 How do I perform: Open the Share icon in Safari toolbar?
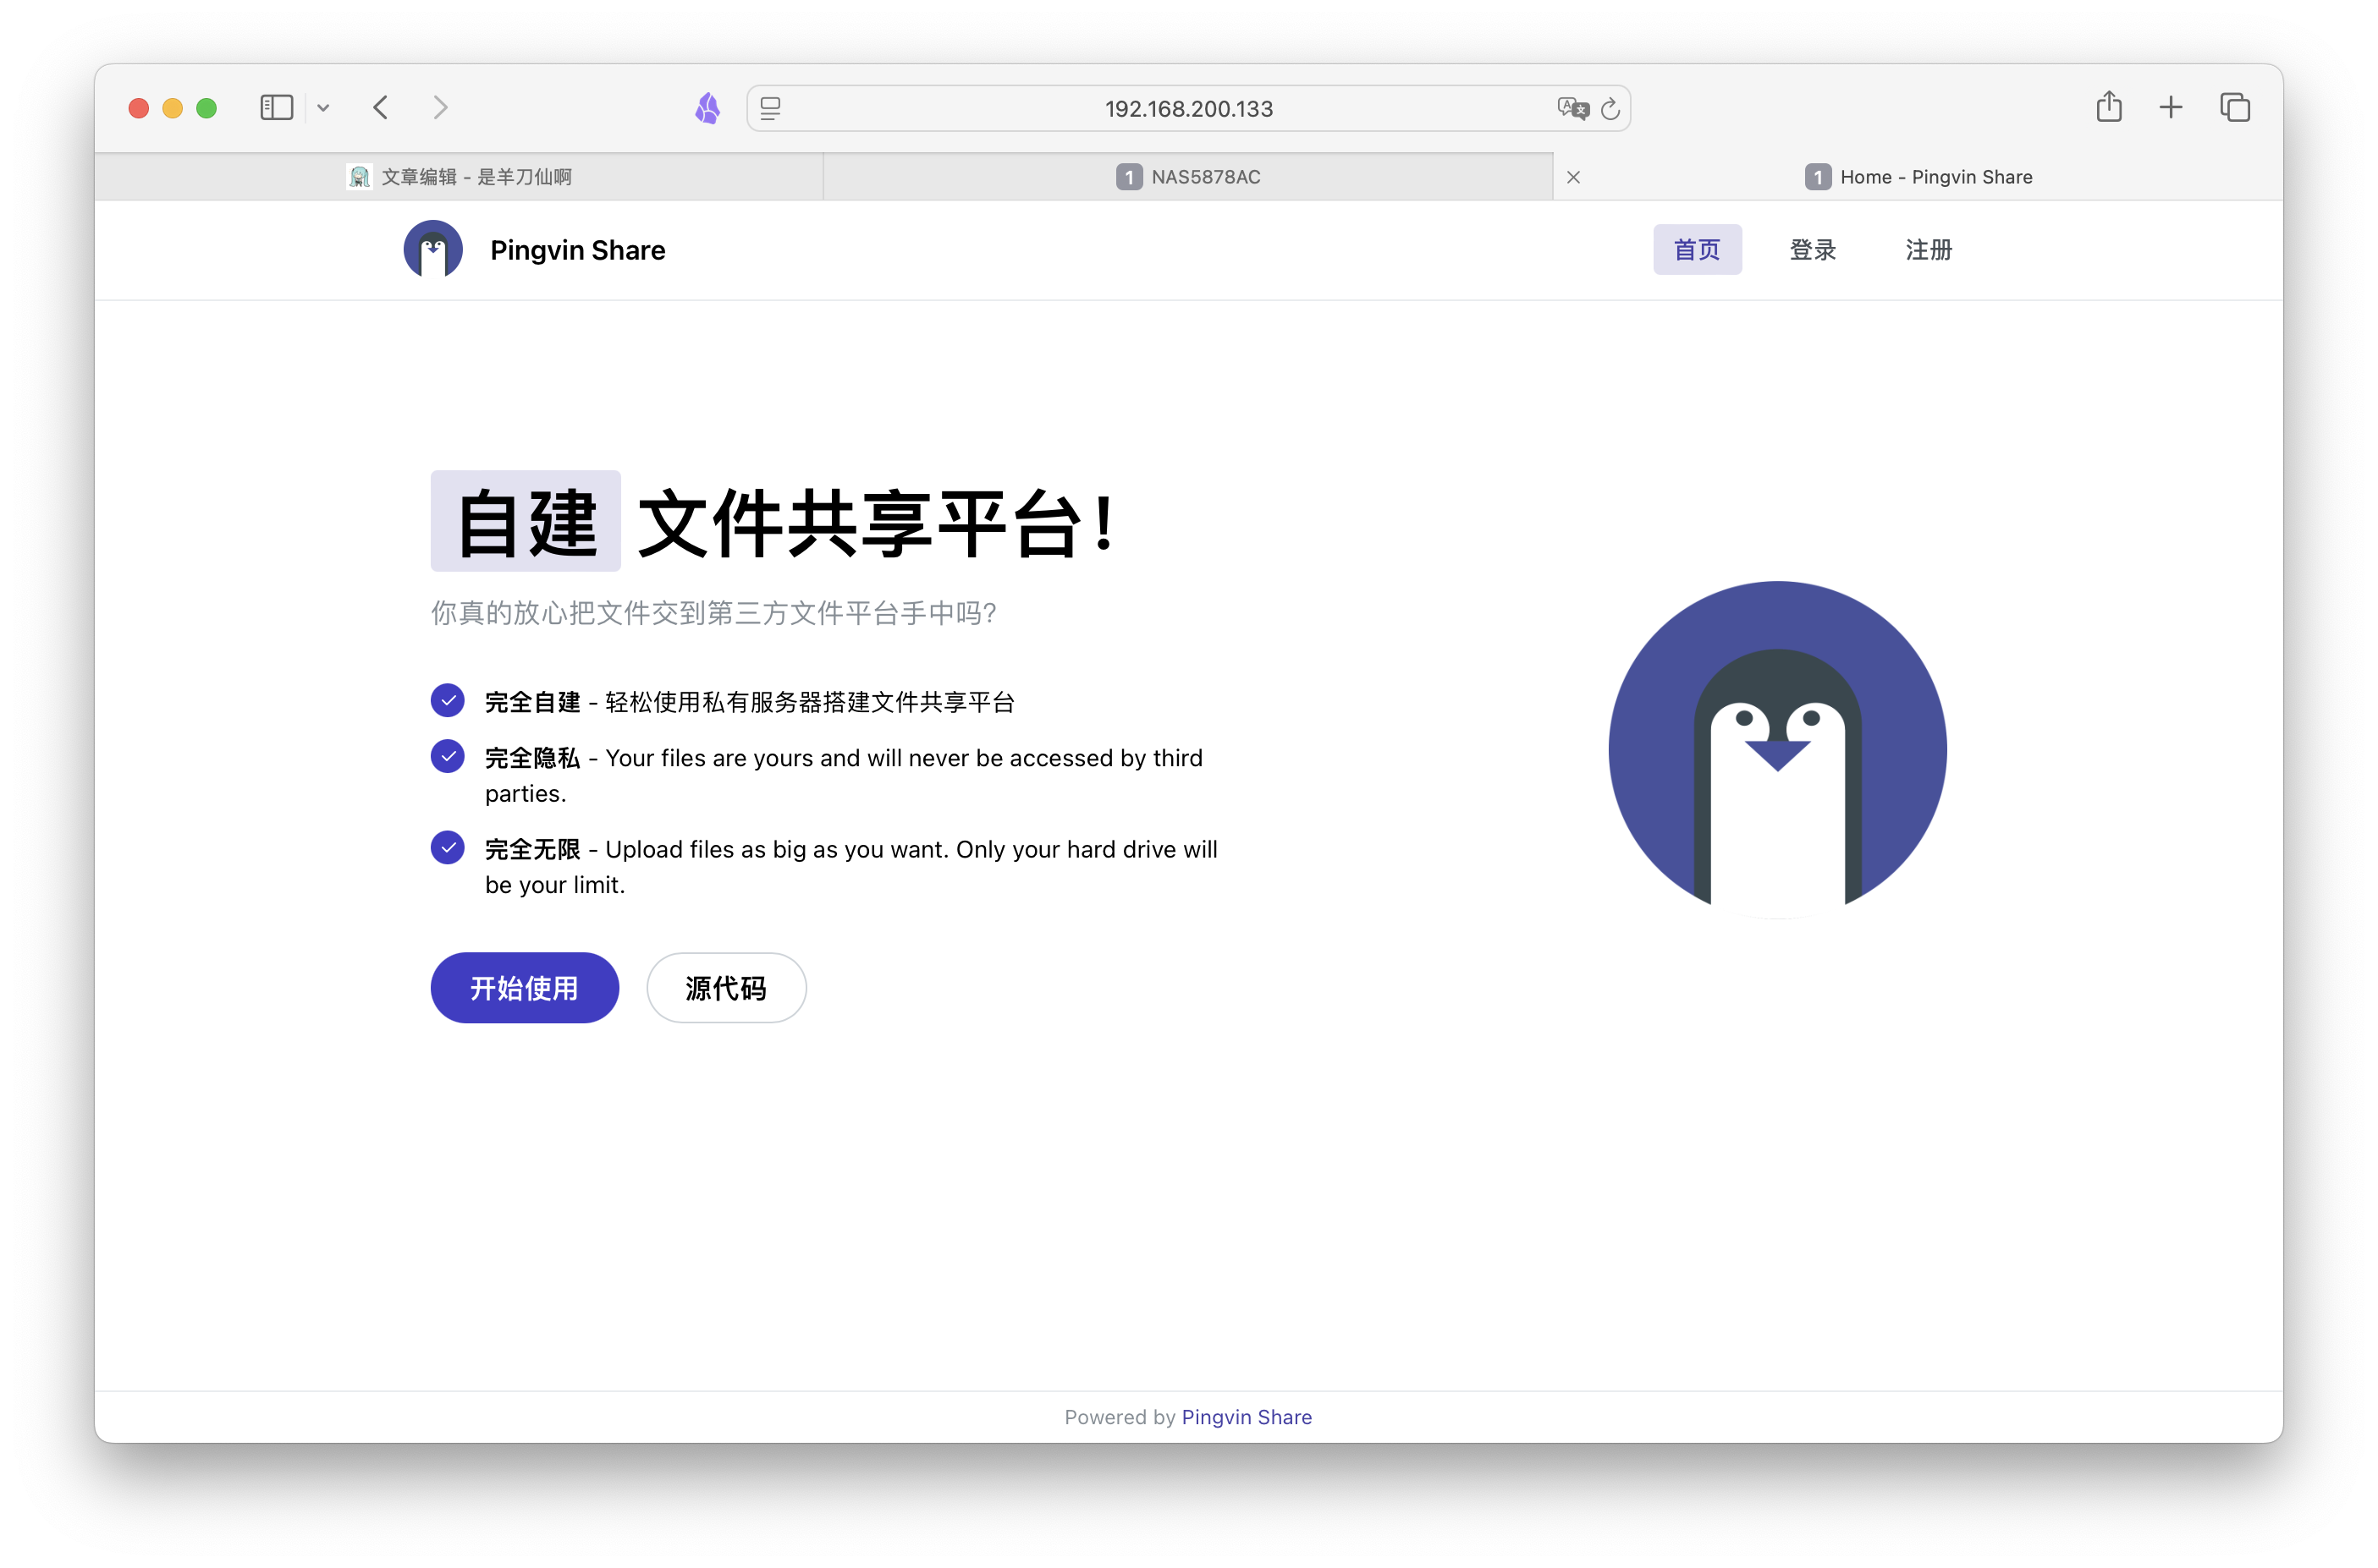(x=2109, y=107)
